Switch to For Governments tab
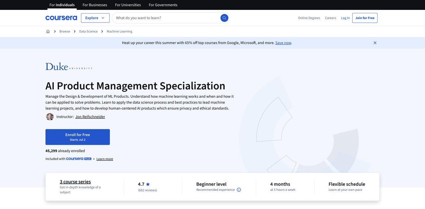 tap(163, 5)
